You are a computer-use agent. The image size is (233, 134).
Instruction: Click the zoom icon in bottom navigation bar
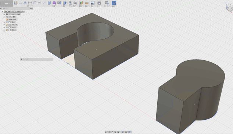coord(115,132)
